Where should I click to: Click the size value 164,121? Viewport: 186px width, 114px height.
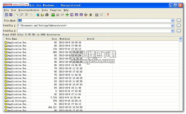point(52,107)
